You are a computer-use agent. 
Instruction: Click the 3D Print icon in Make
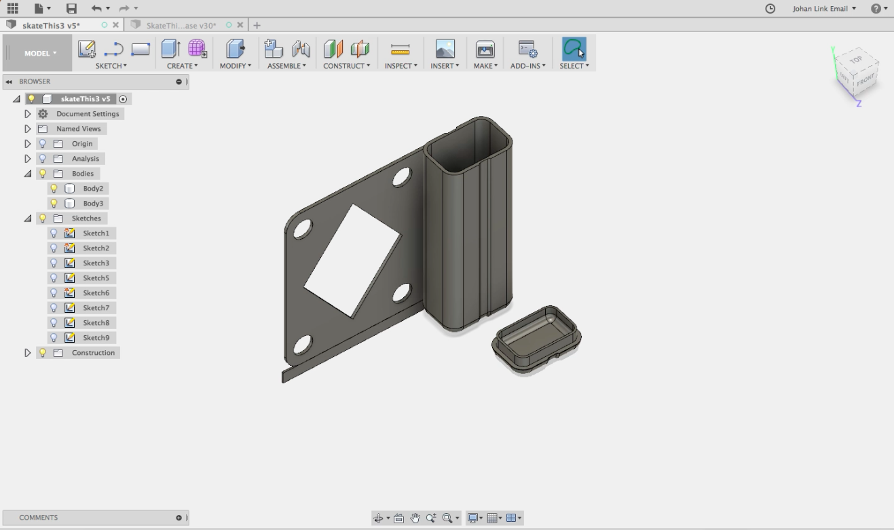[485, 49]
